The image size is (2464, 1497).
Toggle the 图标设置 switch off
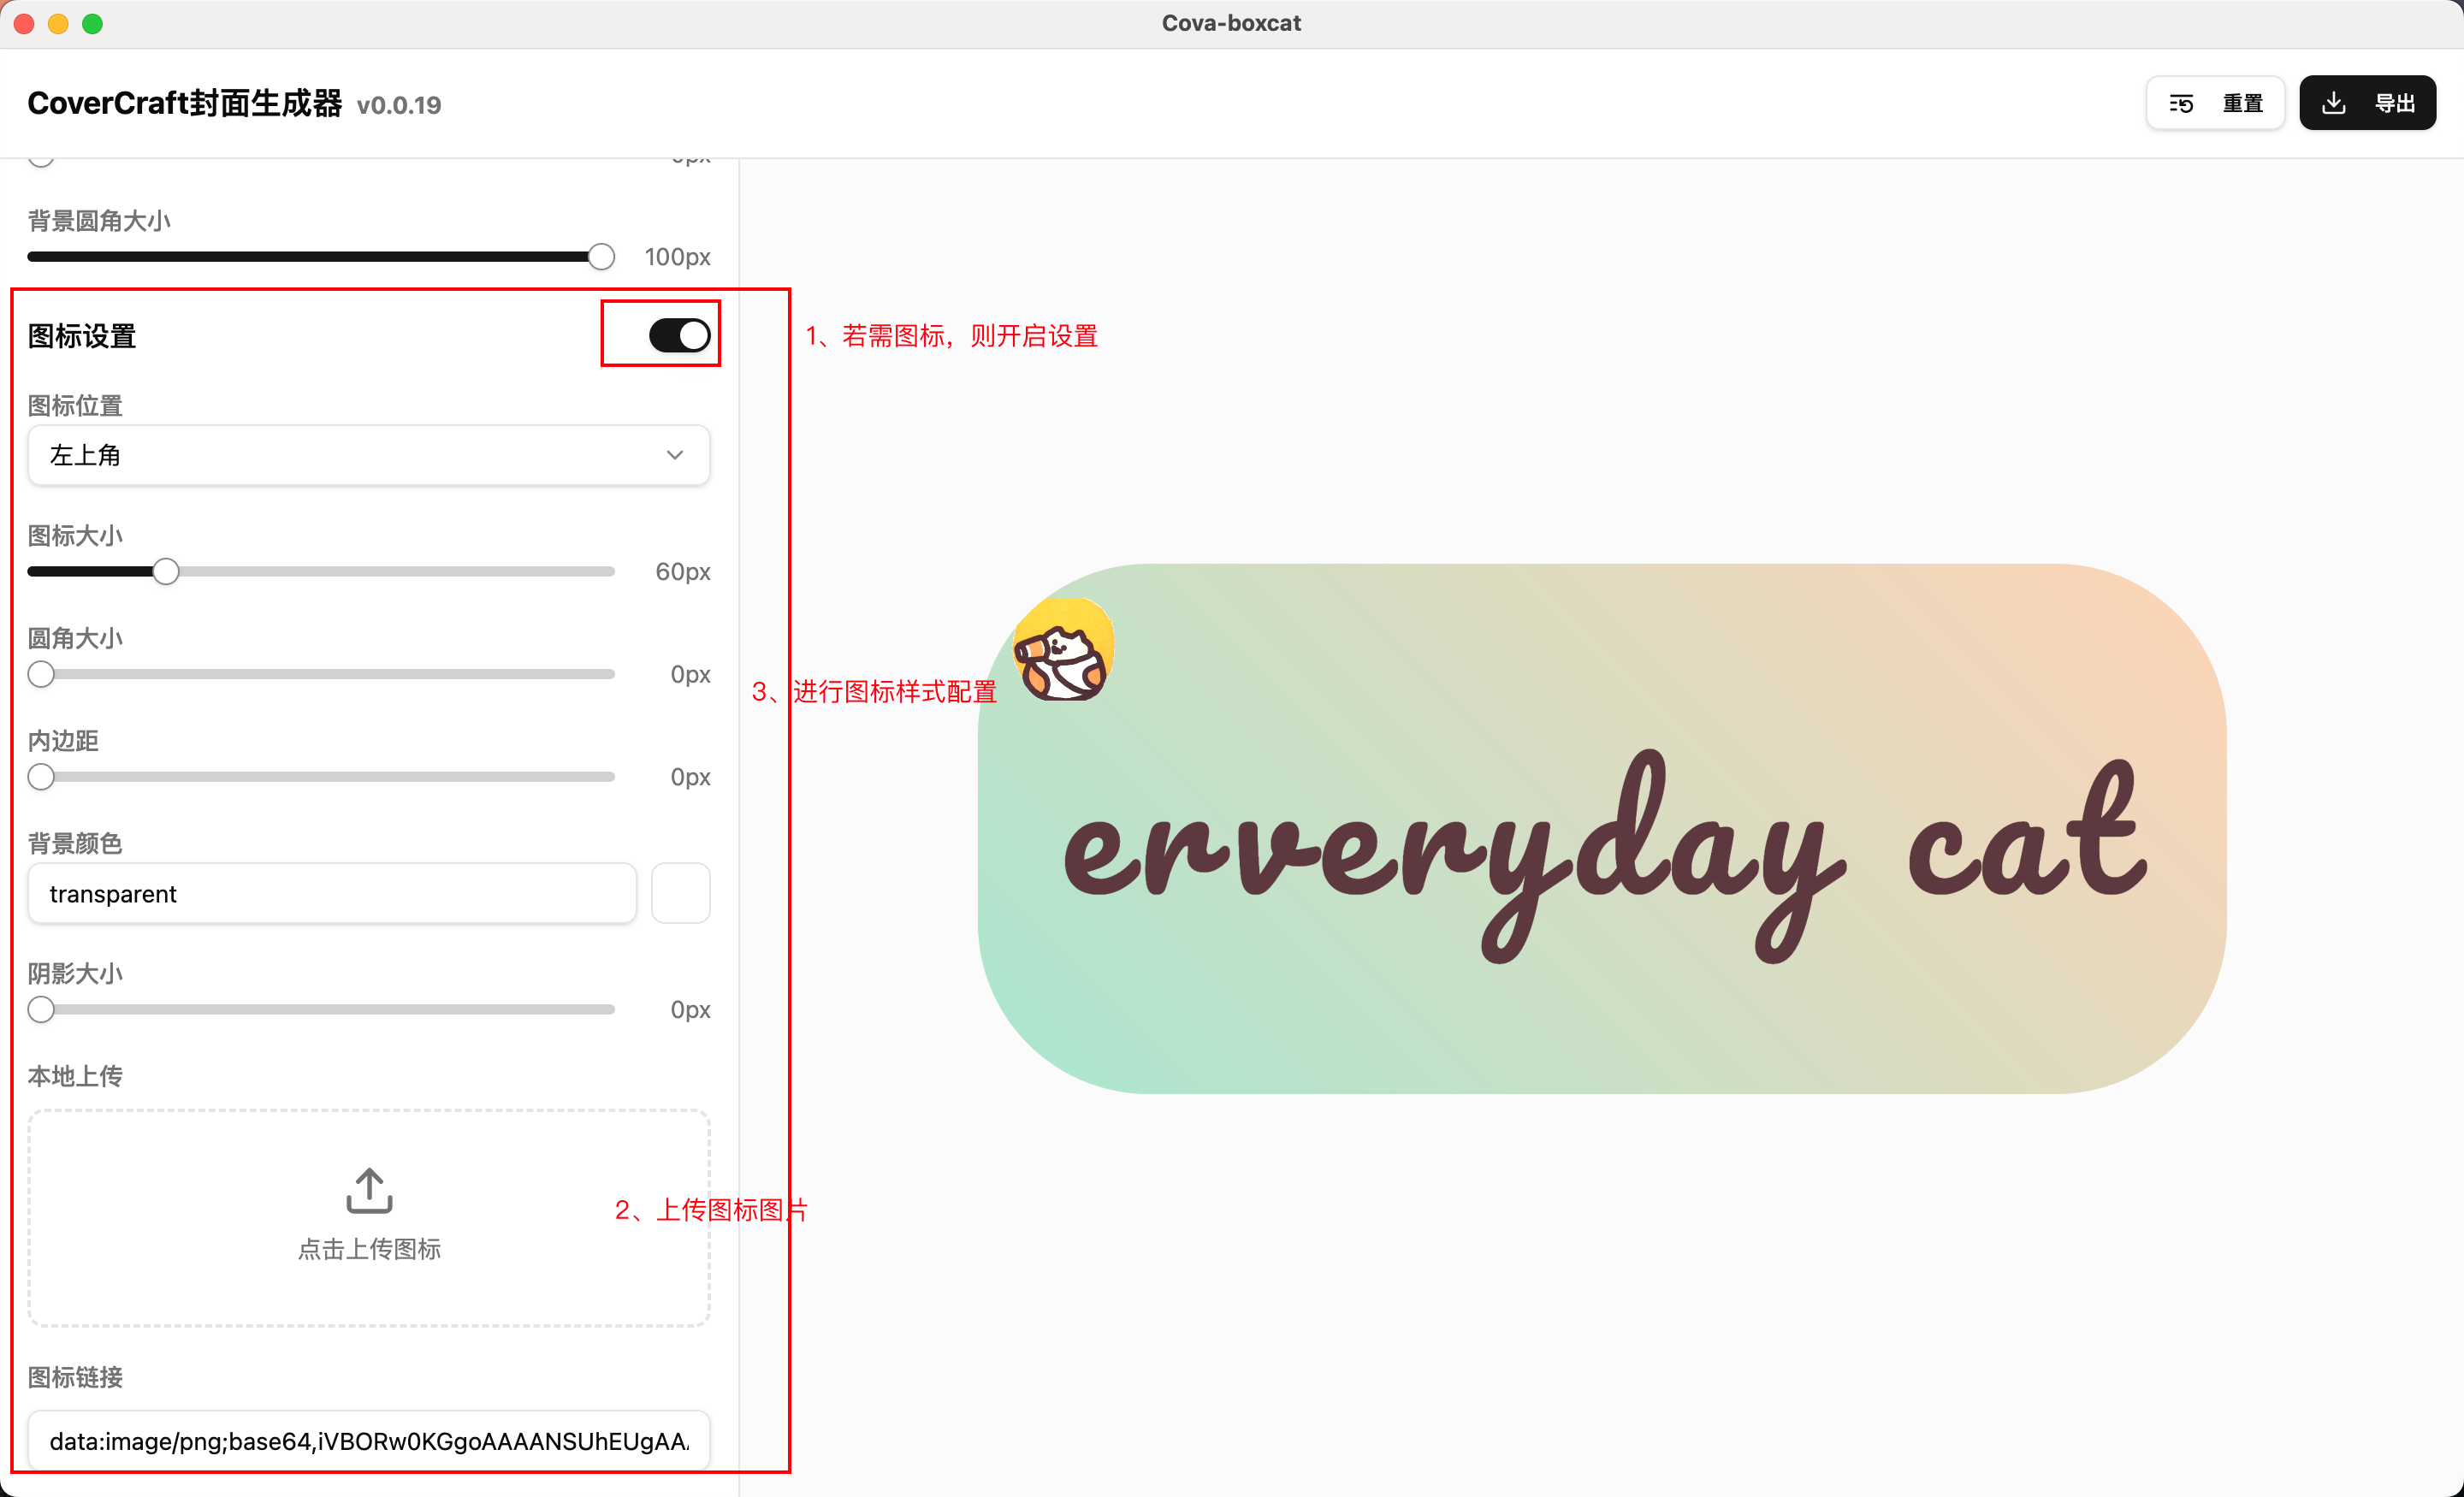[x=679, y=335]
